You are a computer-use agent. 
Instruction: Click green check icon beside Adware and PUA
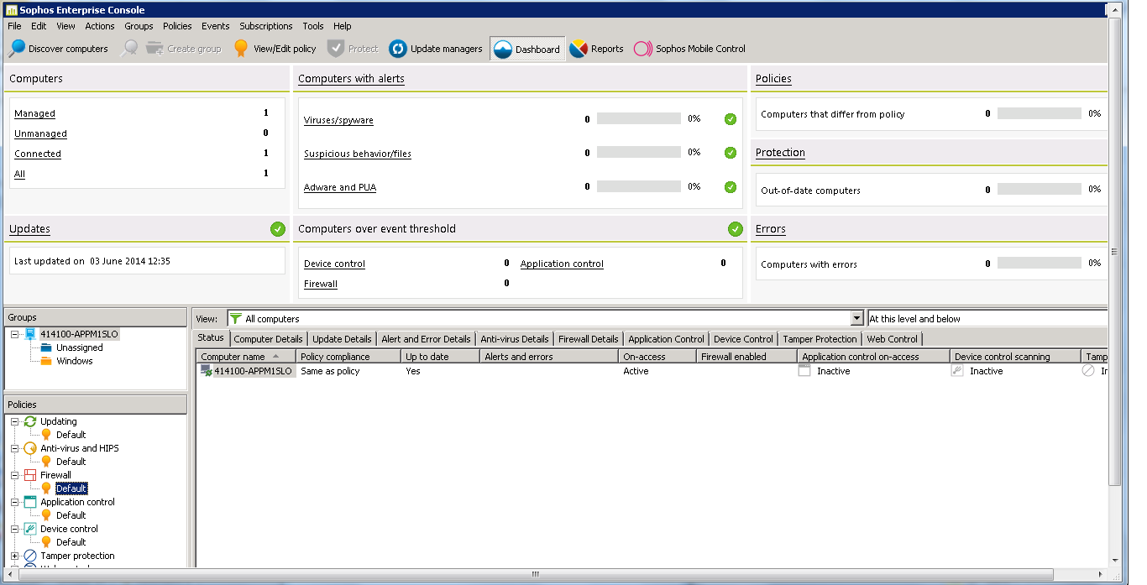coord(731,187)
